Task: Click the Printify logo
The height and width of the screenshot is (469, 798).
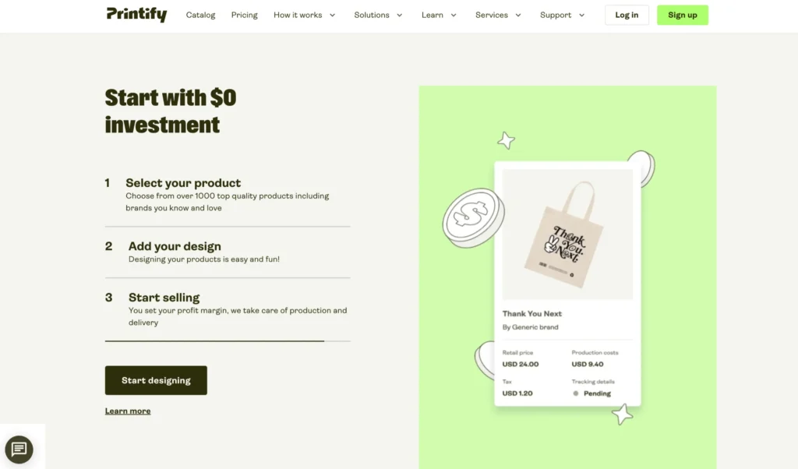Action: [x=136, y=14]
